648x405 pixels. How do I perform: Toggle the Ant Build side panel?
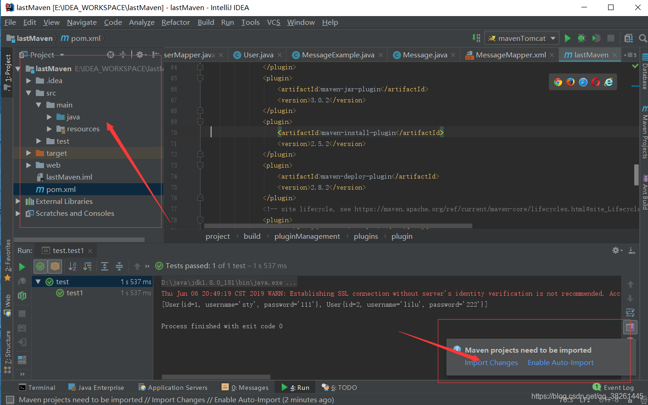[644, 192]
